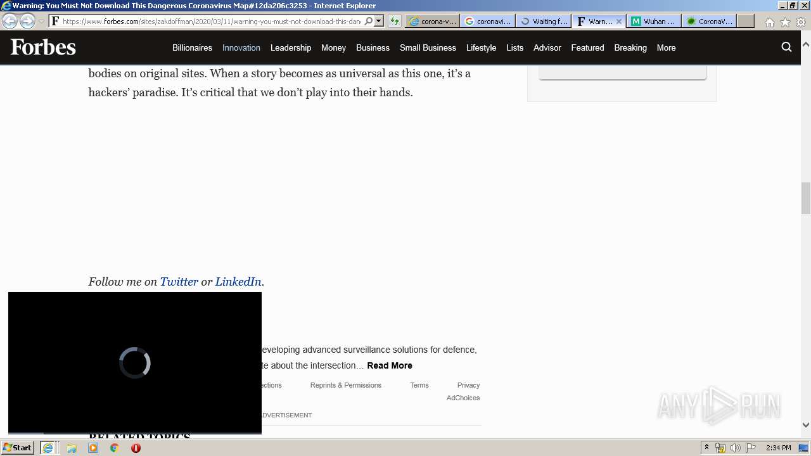The height and width of the screenshot is (456, 811).
Task: Open the recent pages dropdown arrow
Action: [x=42, y=22]
